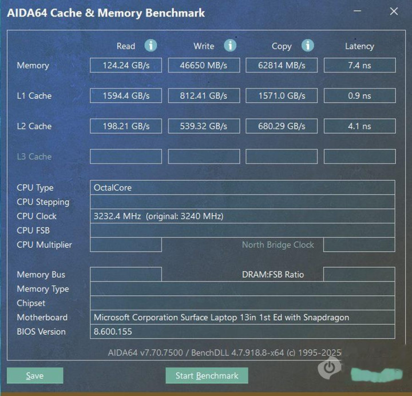412x396 pixels.
Task: Click the Copy column header text
Action: click(282, 46)
